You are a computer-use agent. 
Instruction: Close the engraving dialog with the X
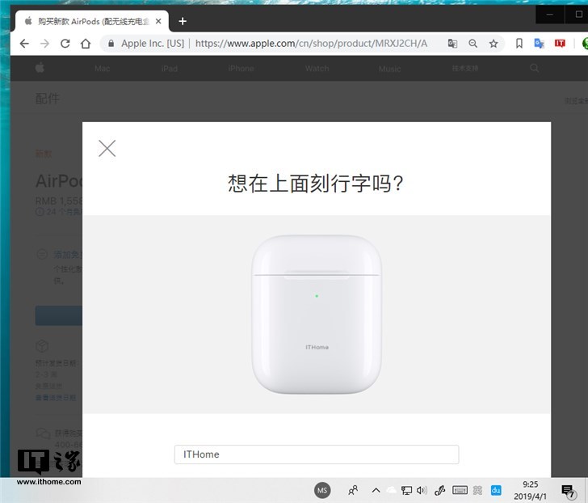tap(107, 148)
